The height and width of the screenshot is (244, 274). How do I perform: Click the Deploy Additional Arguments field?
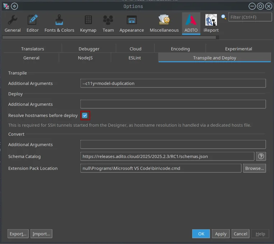(x=173, y=104)
